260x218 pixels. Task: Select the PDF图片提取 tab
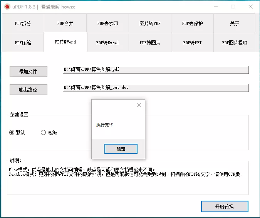(235, 43)
